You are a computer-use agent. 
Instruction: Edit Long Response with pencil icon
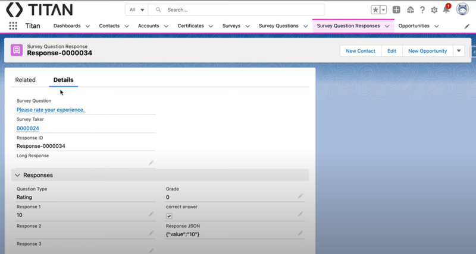point(151,163)
